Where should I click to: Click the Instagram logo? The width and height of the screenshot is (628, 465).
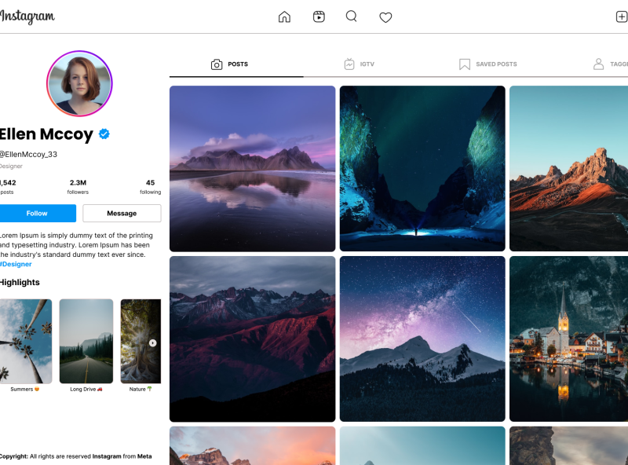[x=27, y=16]
